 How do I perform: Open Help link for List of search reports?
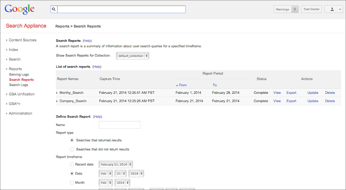(x=97, y=67)
